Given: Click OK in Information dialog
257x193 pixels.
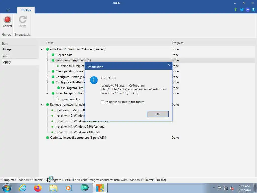Looking at the screenshot, I should pos(158,114).
